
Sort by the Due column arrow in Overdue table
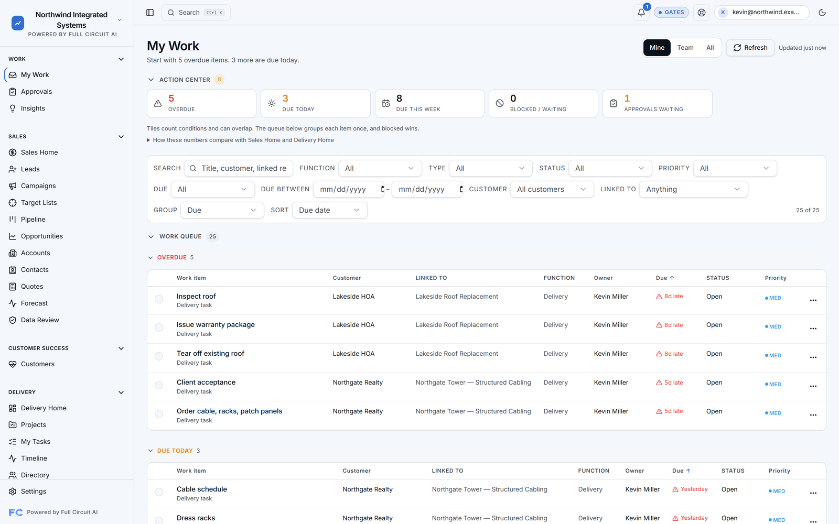[x=672, y=278]
